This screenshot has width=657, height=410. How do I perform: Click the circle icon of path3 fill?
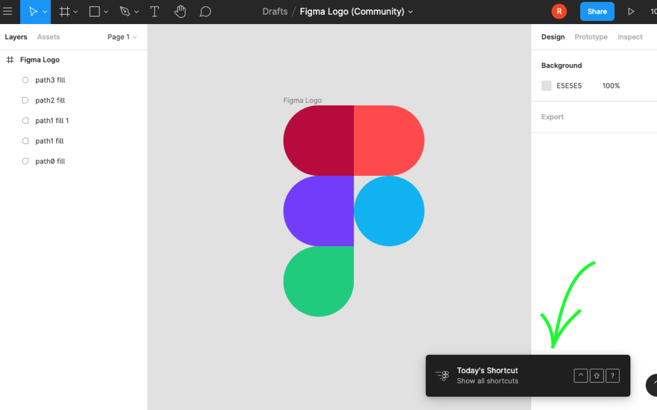point(25,80)
